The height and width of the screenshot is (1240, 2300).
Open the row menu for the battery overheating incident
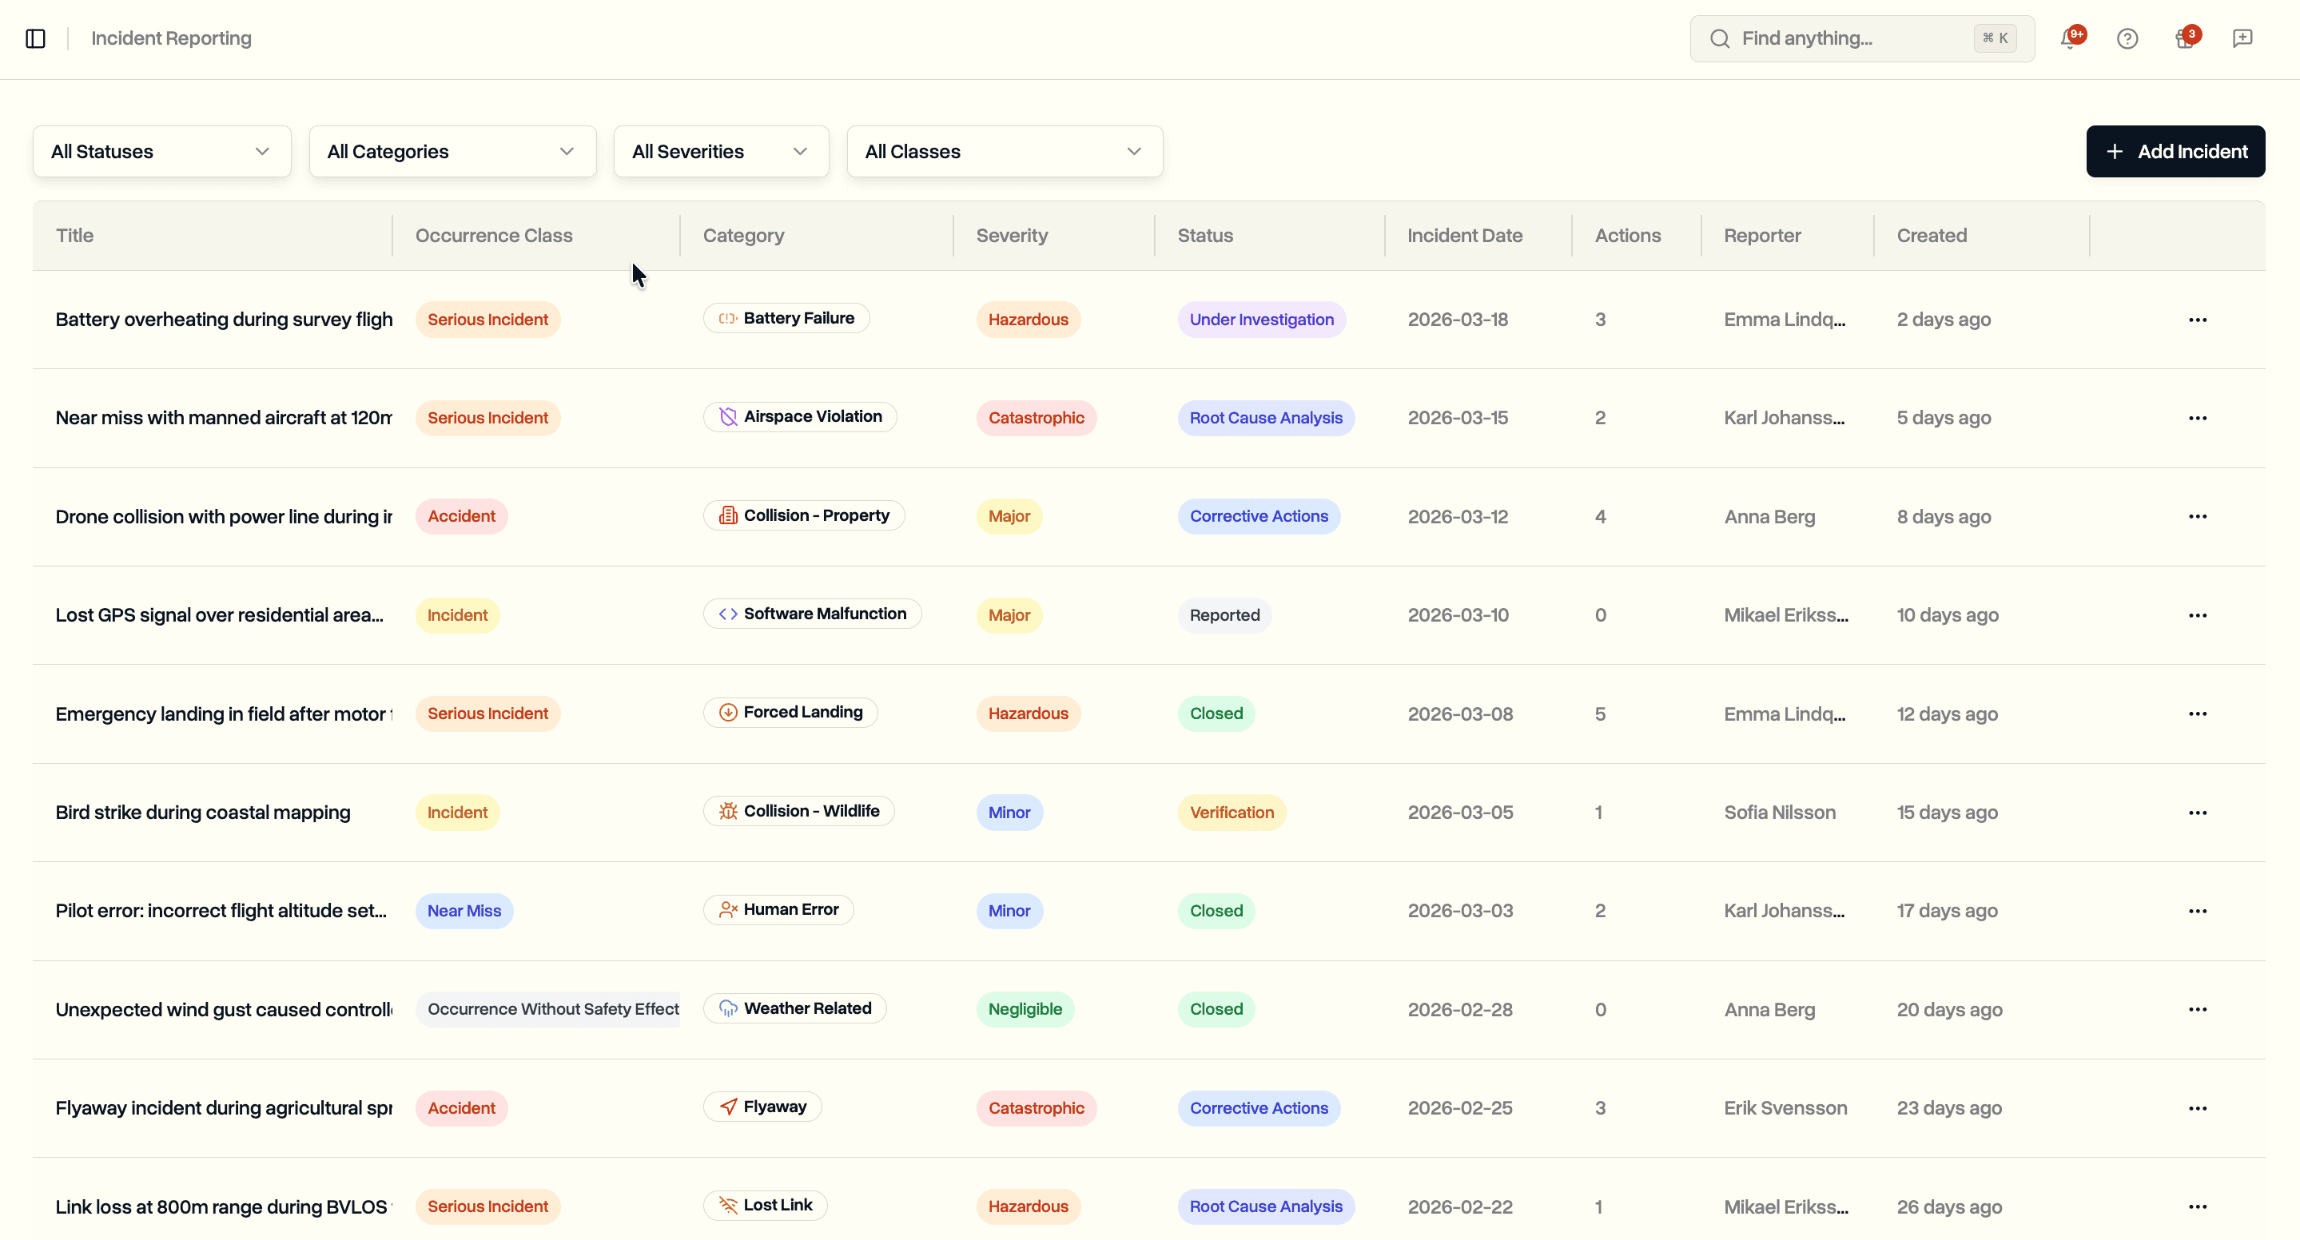(x=2199, y=319)
